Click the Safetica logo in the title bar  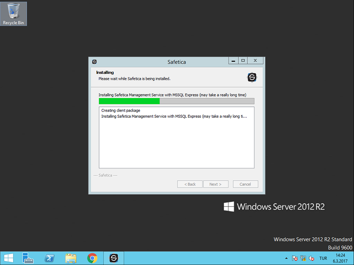coord(94,62)
